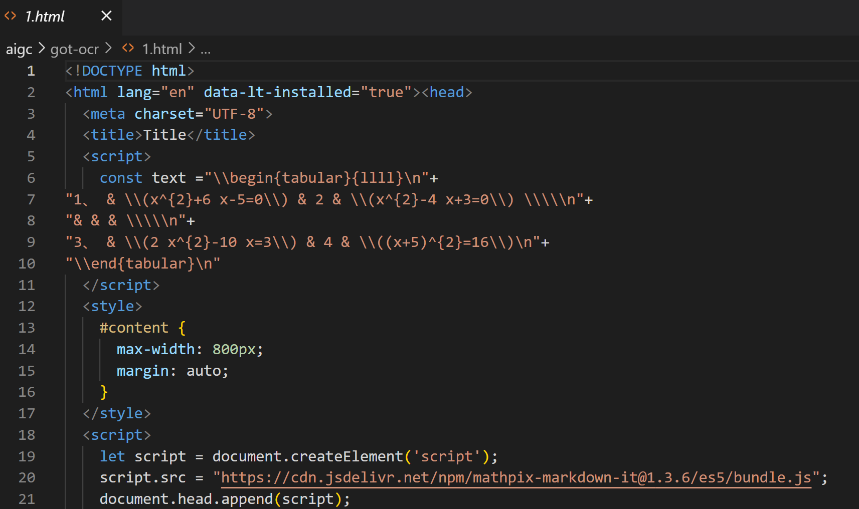Click the let keyword on line 19

(x=112, y=456)
